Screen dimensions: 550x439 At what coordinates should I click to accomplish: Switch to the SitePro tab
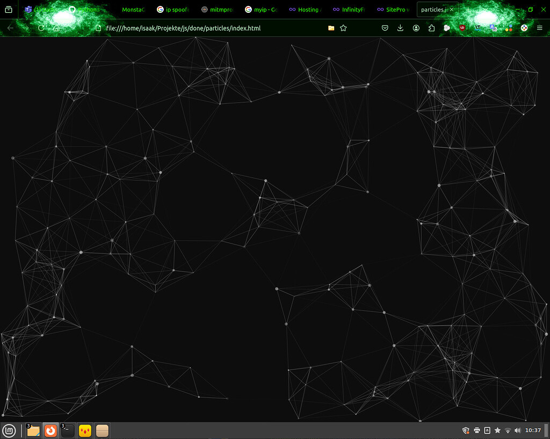(x=393, y=10)
